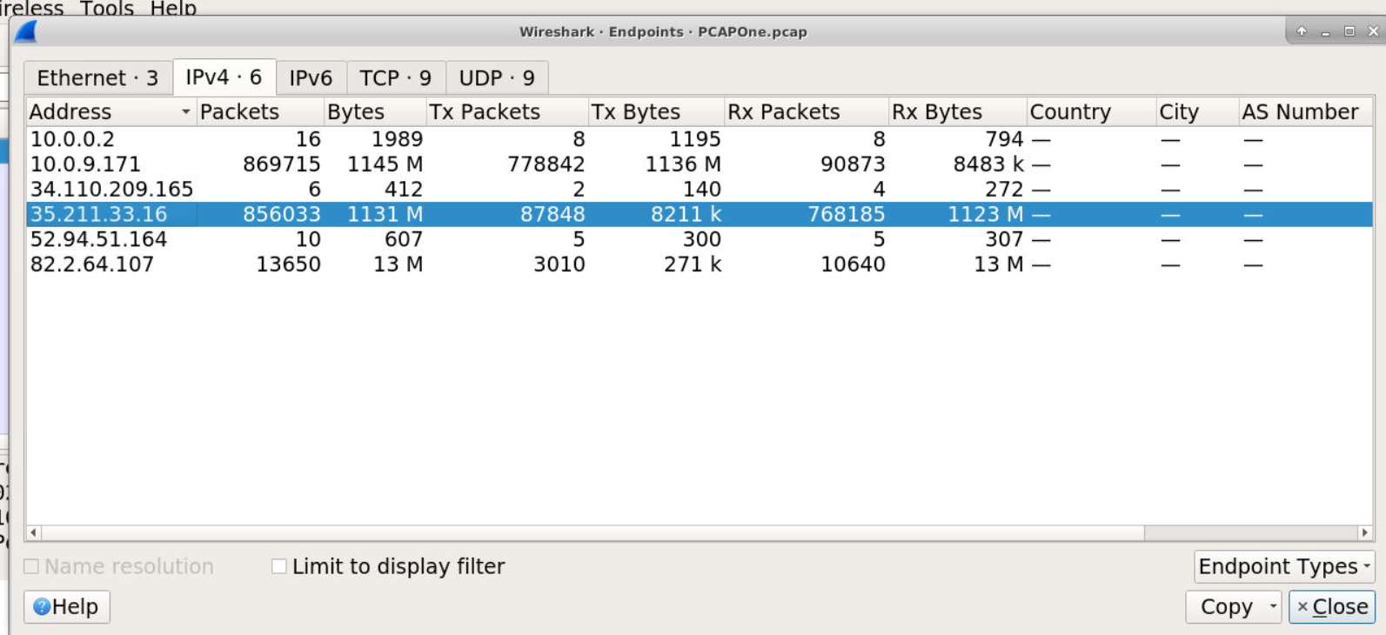Click the Country column header
This screenshot has height=635, width=1386.
pyautogui.click(x=1091, y=112)
